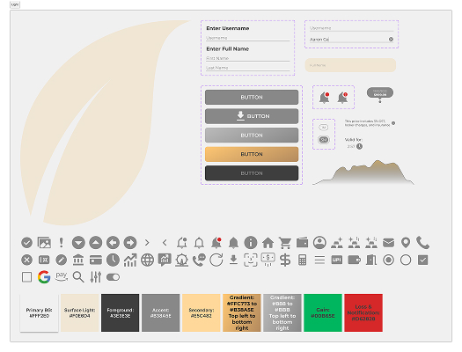The height and width of the screenshot is (352, 462).
Task: Click the Amazon Pay logo icon
Action: 62,277
